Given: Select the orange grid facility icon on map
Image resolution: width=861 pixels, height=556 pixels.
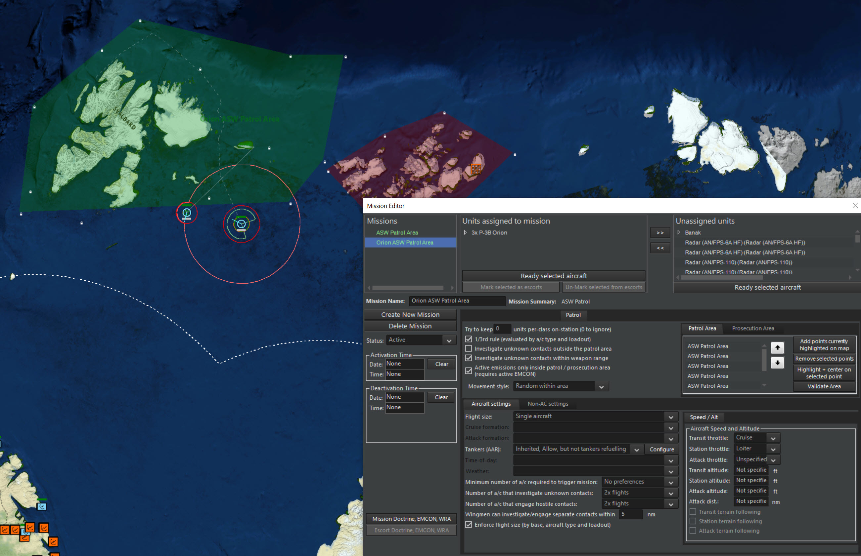Looking at the screenshot, I should coord(476,169).
